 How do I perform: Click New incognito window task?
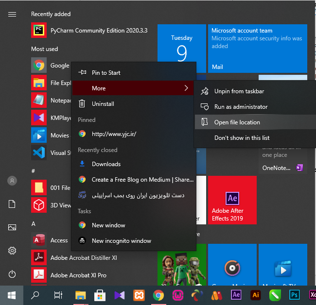coord(121,241)
